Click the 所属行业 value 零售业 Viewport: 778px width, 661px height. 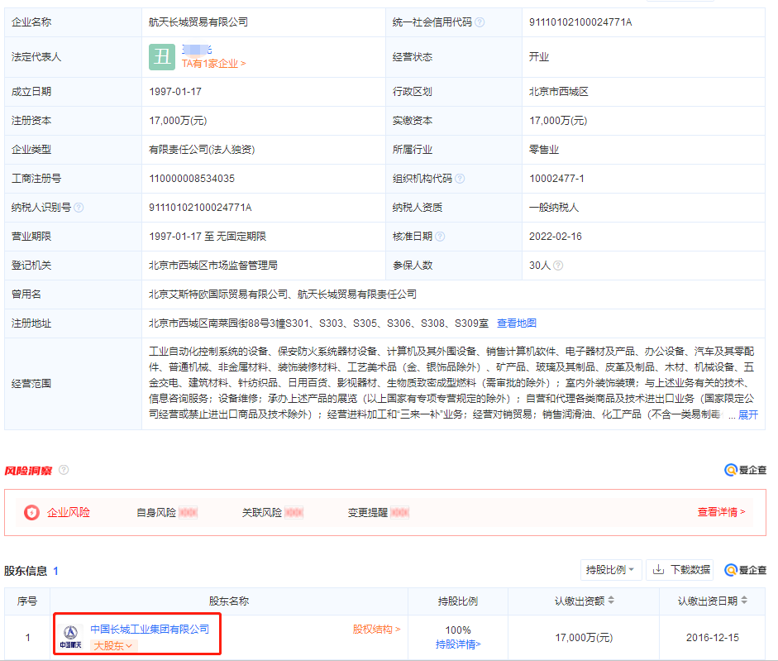tap(544, 150)
